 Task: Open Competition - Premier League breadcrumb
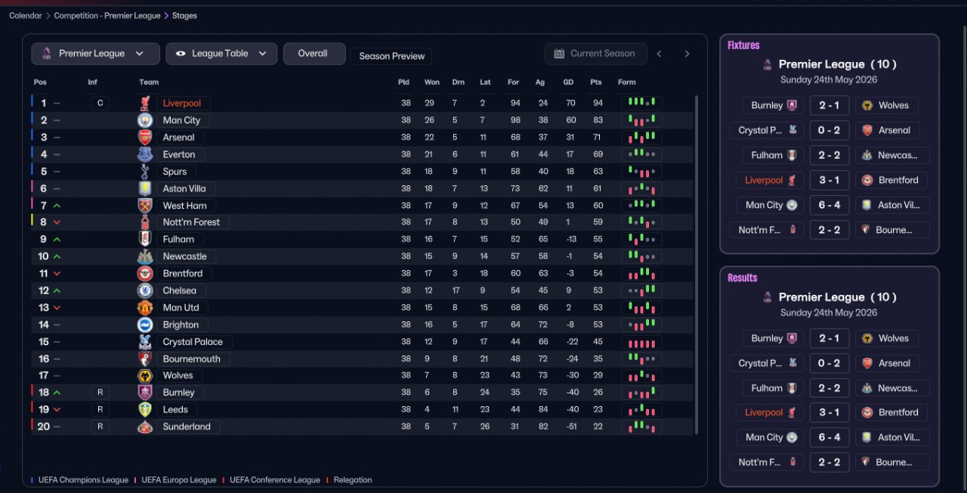[x=107, y=15]
